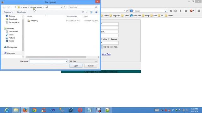
Task: Click the Open button
Action: tap(76, 66)
